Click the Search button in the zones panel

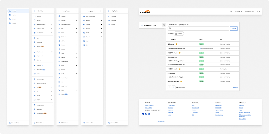coord(234,29)
